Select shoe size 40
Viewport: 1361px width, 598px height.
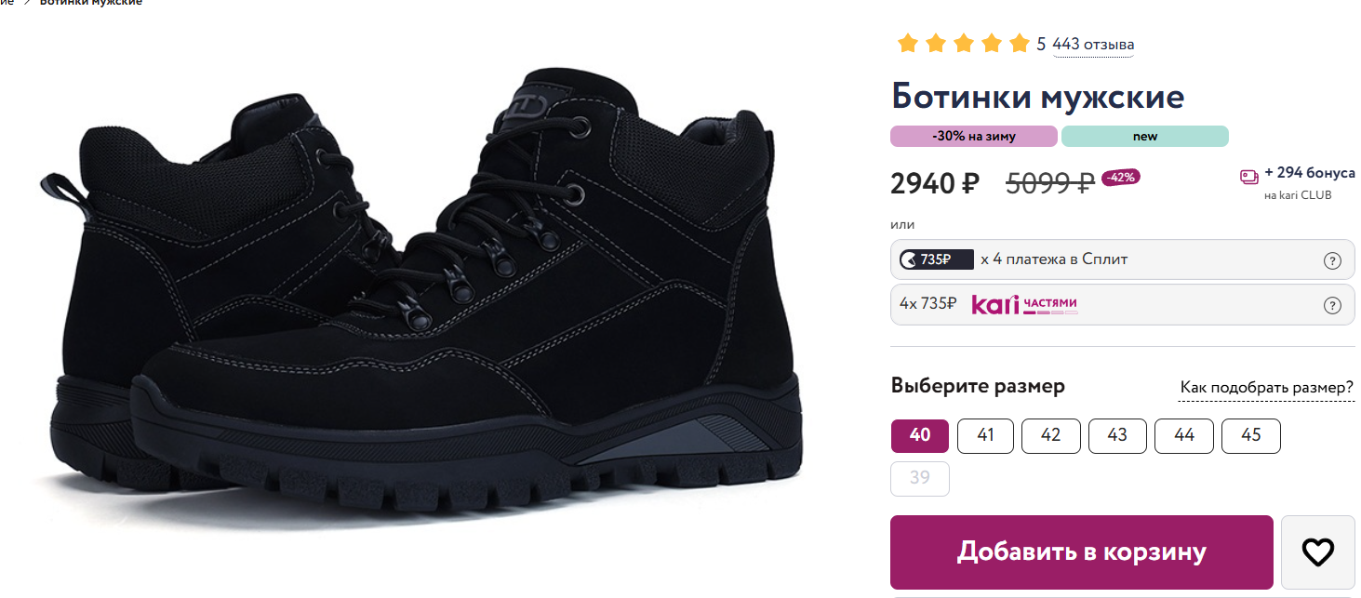coord(920,435)
